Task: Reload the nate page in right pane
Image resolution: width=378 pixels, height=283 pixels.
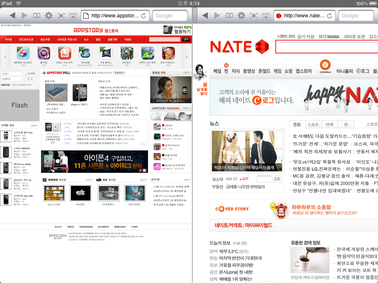Action: coord(329,15)
